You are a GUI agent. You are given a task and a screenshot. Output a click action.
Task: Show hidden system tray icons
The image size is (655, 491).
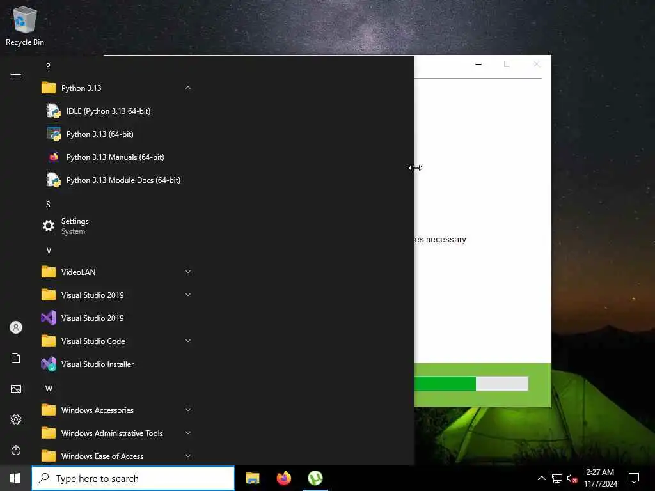click(541, 478)
